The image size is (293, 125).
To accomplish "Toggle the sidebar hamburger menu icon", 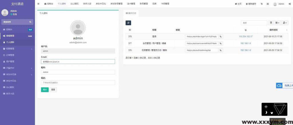I will [x=39, y=4].
